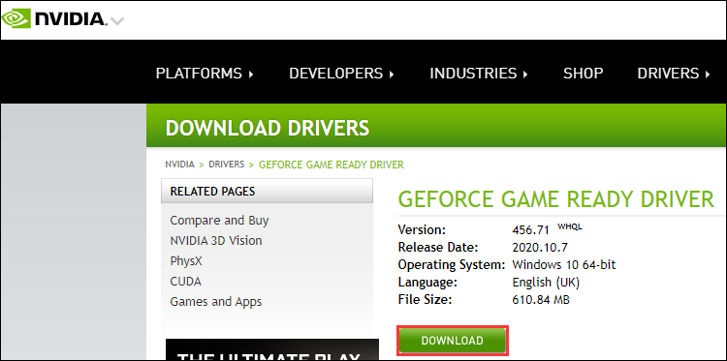Expand the chevron beside NVIDIA logo

coord(117,21)
